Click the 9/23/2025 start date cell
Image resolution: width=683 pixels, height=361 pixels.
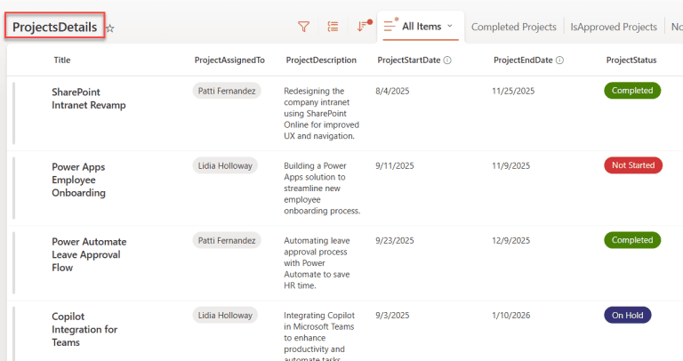(394, 241)
